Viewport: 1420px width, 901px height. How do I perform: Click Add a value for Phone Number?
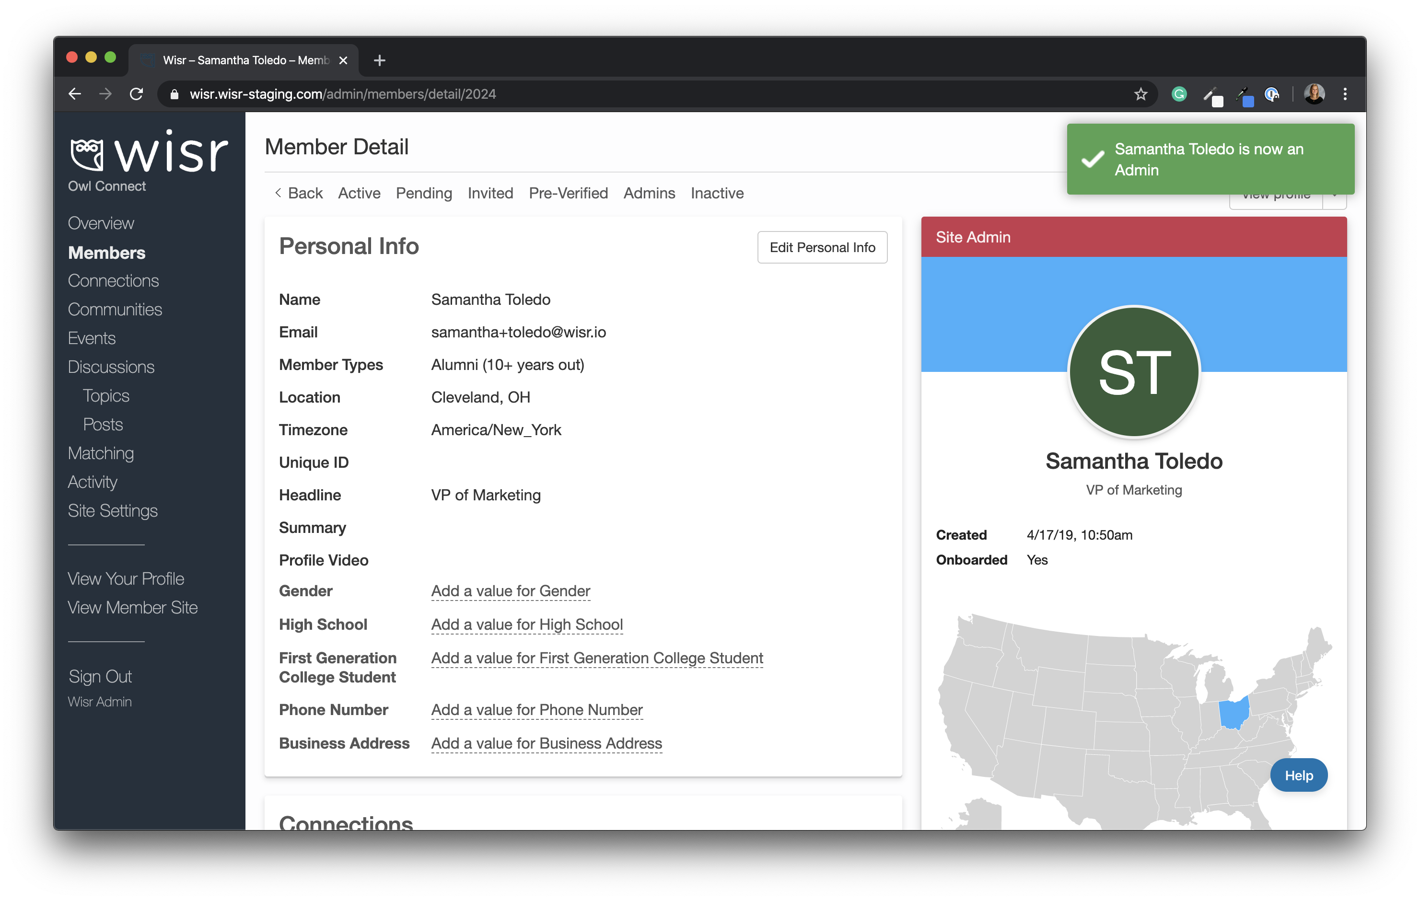click(x=536, y=709)
